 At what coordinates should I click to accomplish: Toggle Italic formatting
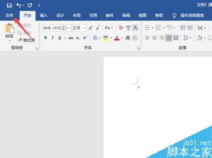(53, 38)
